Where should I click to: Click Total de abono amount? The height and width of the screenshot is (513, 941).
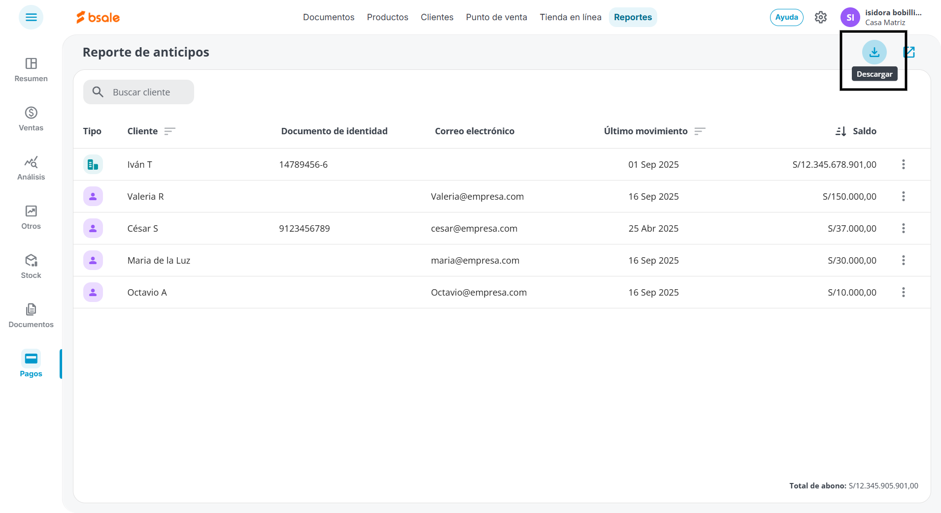[x=883, y=485]
